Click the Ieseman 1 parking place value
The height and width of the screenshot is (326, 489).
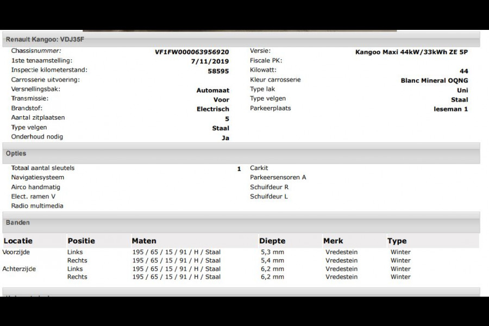(x=450, y=109)
